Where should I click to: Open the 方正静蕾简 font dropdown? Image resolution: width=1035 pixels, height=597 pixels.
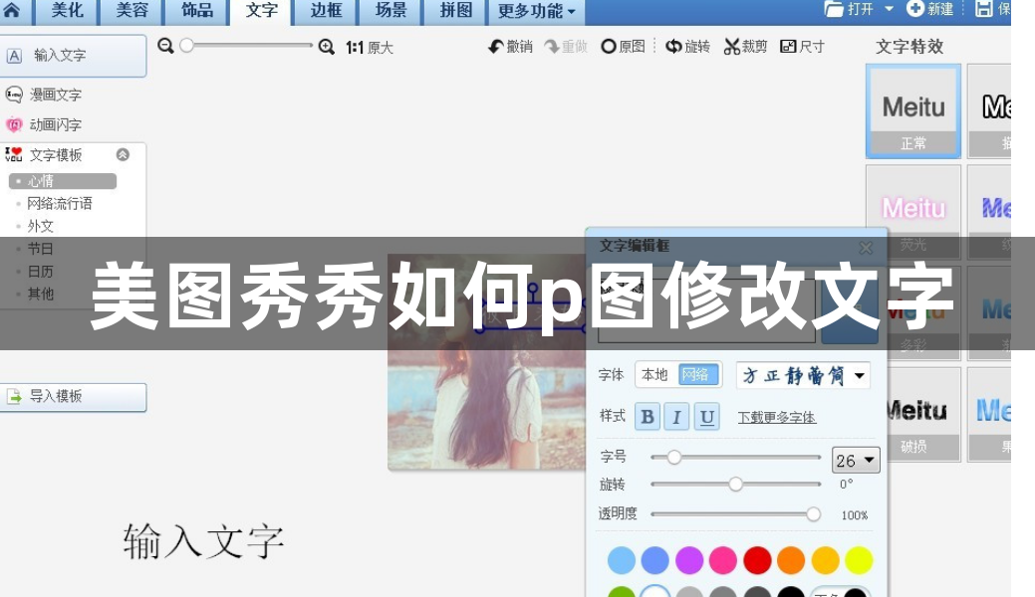pos(803,375)
